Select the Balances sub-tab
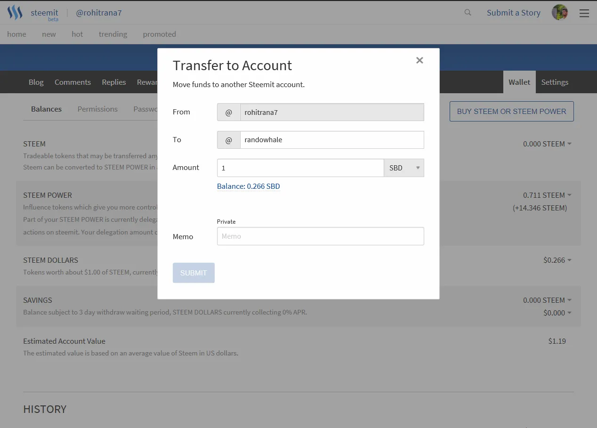Screen dimensions: 597x428 click(46, 109)
